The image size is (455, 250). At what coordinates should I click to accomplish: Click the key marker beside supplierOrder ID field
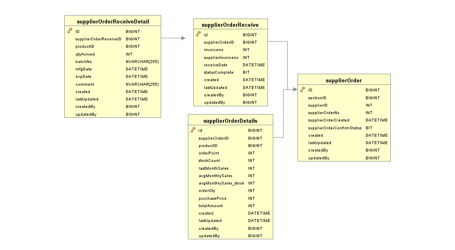pos(303,90)
